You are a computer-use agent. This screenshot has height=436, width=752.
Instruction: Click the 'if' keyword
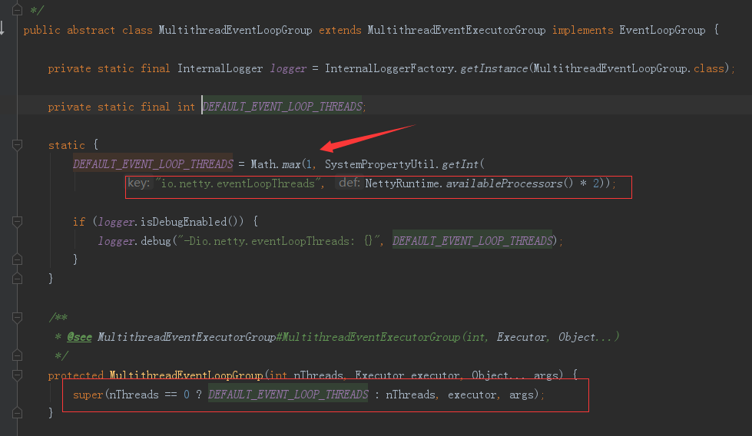click(79, 222)
